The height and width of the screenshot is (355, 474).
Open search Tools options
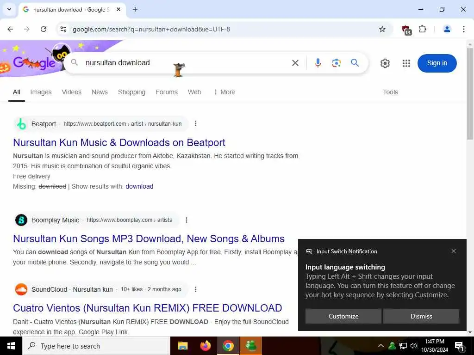tap(390, 92)
